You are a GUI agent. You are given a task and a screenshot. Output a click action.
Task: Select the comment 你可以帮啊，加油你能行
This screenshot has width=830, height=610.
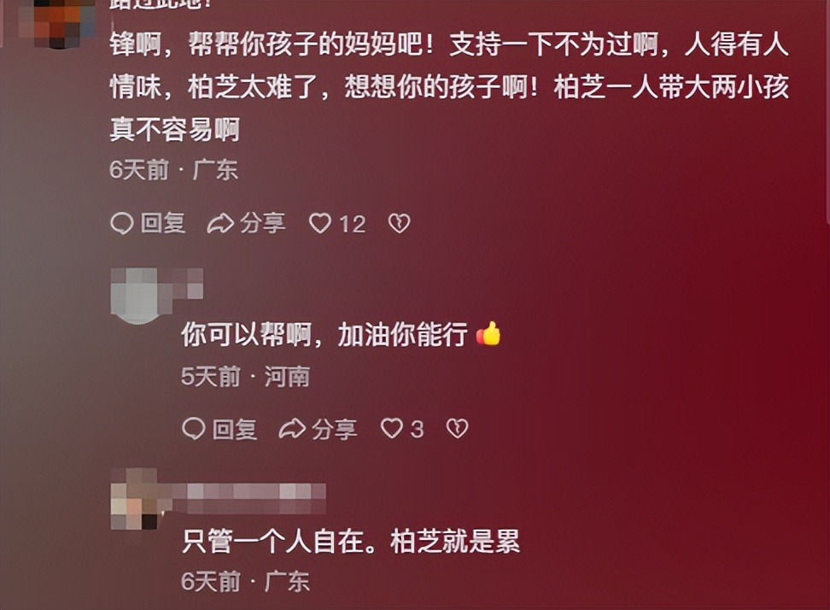(x=324, y=334)
